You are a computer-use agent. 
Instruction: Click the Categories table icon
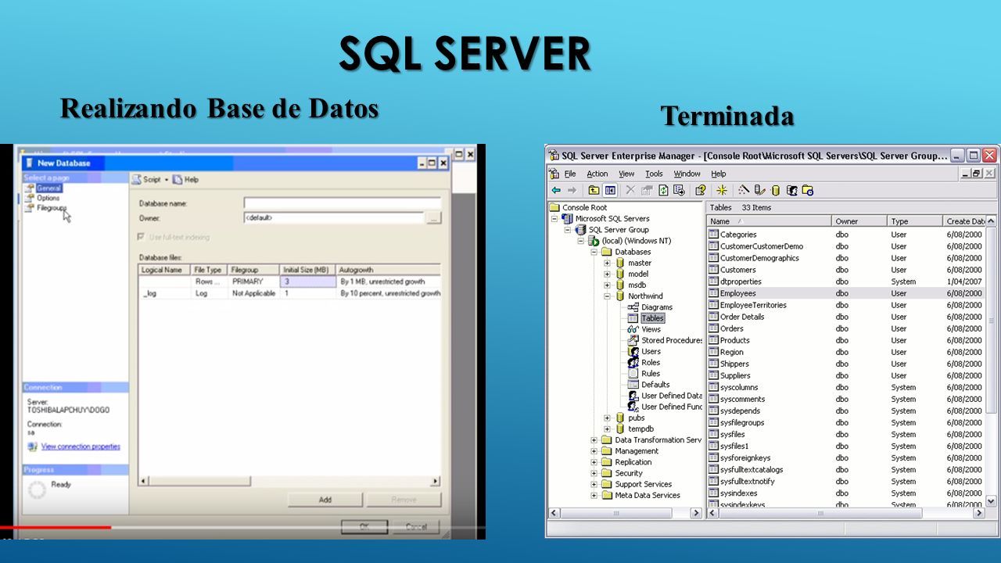[x=713, y=235]
